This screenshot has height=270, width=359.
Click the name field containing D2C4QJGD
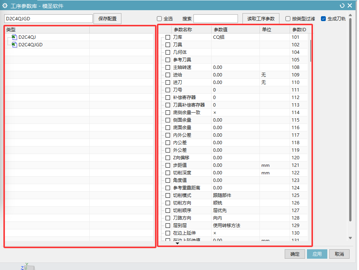point(48,19)
